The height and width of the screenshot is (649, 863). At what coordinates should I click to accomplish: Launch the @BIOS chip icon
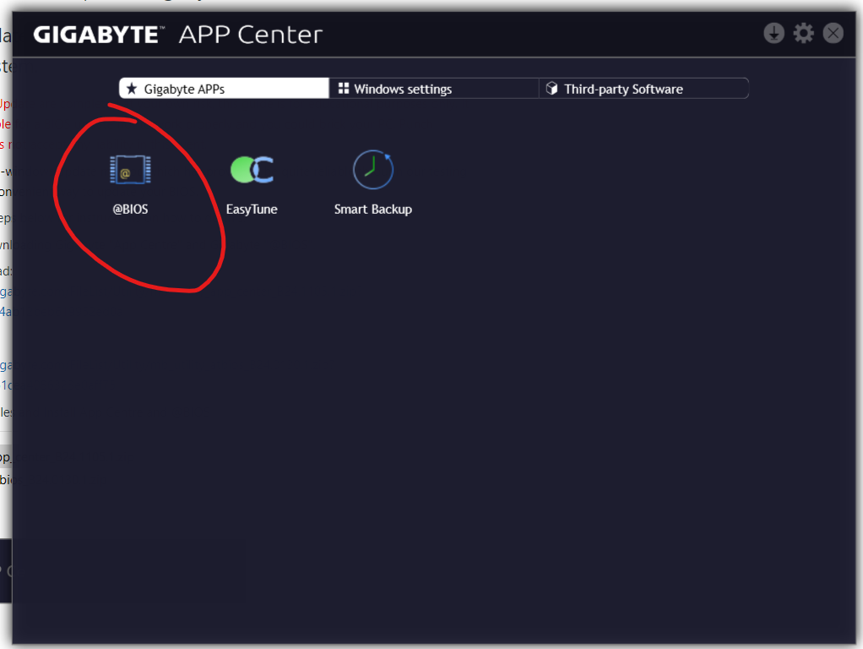pyautogui.click(x=130, y=171)
